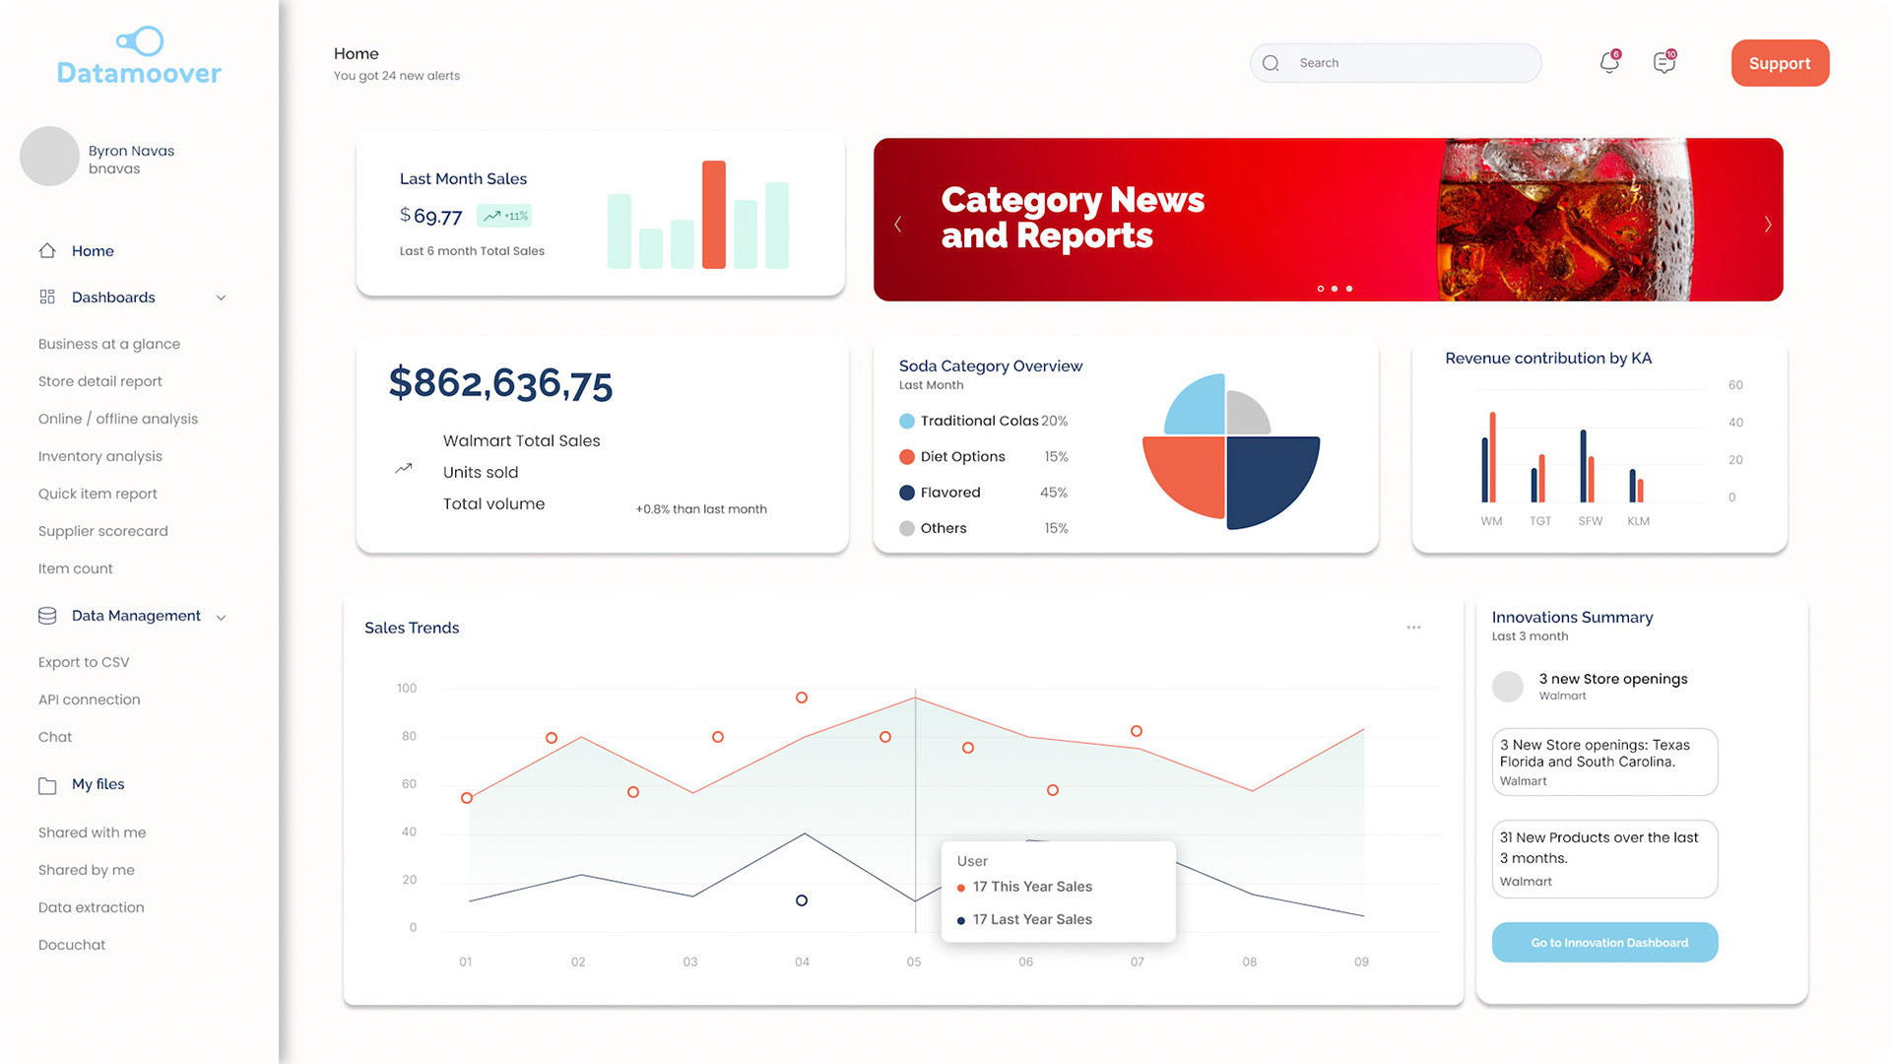Click the Datamoover logo
The height and width of the screenshot is (1064, 1891).
[x=139, y=56]
